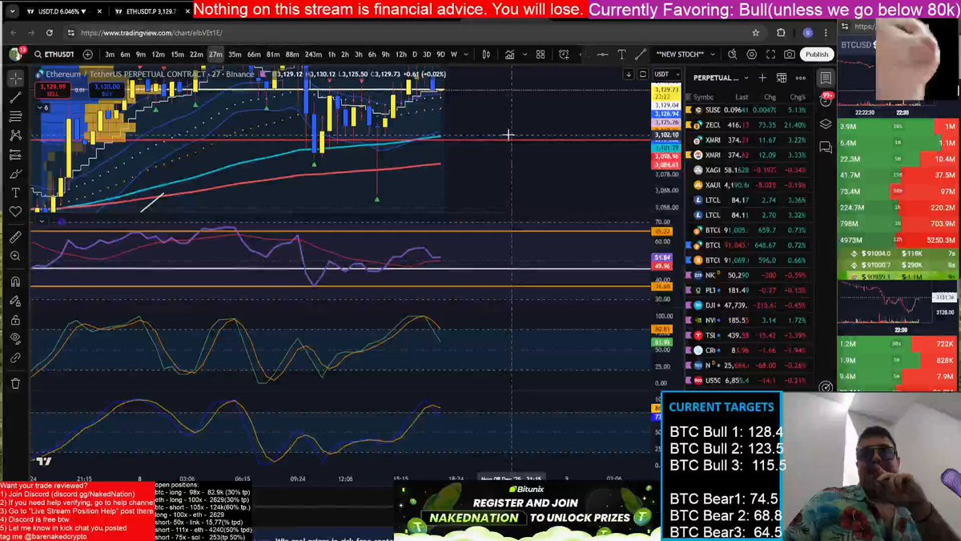Select the 1h timeframe

[332, 55]
